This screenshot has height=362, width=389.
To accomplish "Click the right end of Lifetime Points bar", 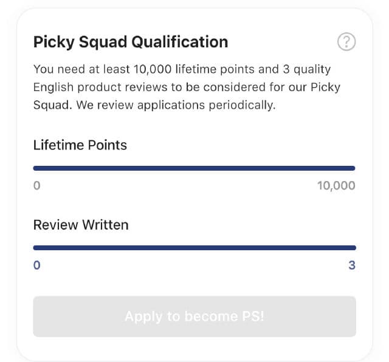I will [x=353, y=168].
